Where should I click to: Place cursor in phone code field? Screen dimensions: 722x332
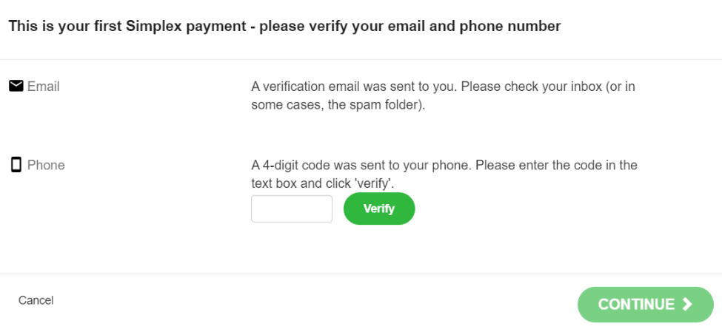[x=292, y=209]
